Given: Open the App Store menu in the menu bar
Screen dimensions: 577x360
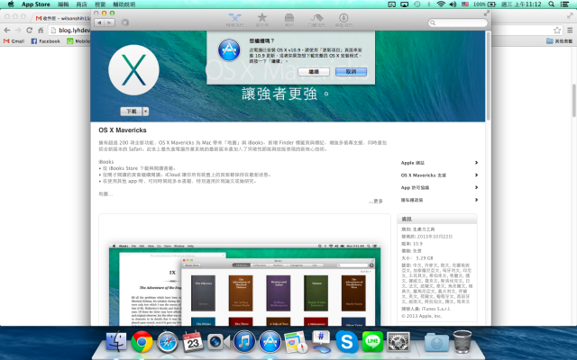Looking at the screenshot, I should point(36,4).
